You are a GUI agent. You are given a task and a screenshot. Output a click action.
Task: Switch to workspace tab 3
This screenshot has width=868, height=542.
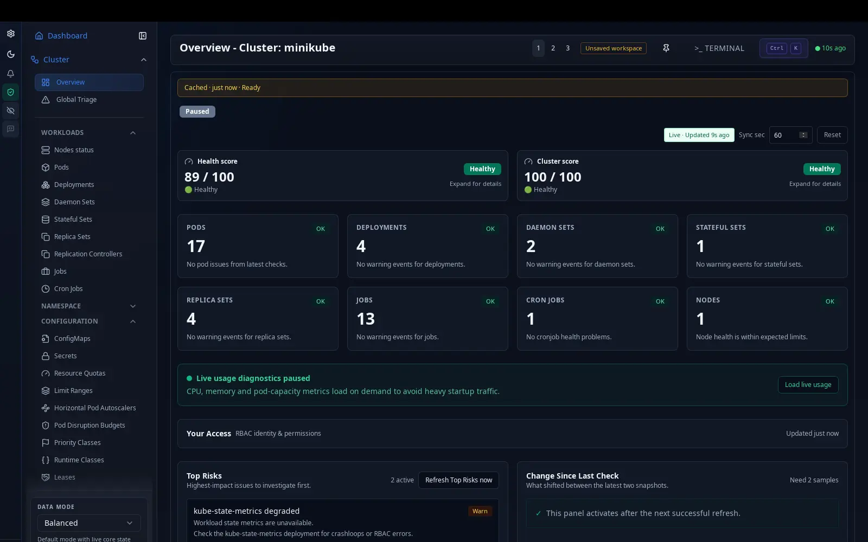(567, 48)
